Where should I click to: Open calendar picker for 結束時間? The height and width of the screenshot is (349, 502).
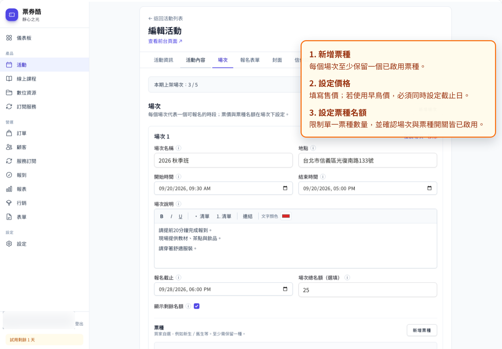tap(429, 188)
